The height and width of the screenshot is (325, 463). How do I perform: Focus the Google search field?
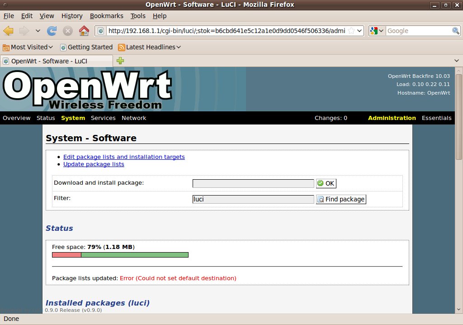point(419,31)
